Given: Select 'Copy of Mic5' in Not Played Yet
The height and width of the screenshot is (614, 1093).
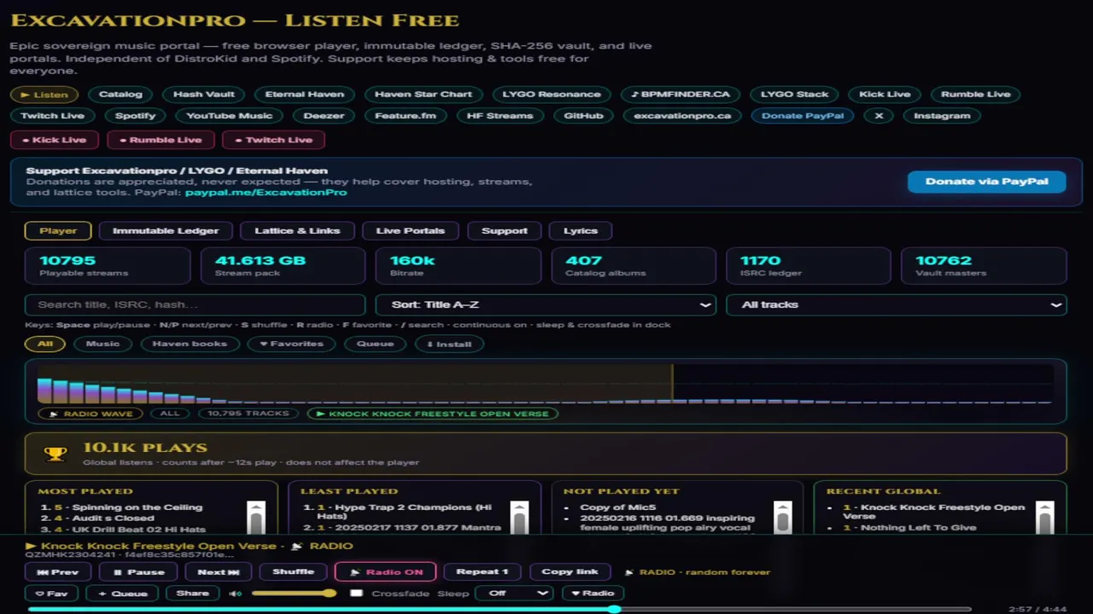Looking at the screenshot, I should click(x=617, y=507).
